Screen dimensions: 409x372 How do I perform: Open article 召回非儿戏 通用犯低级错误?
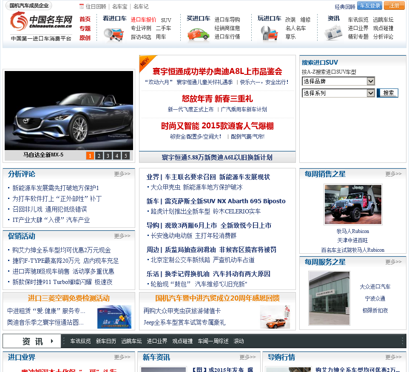(50, 209)
